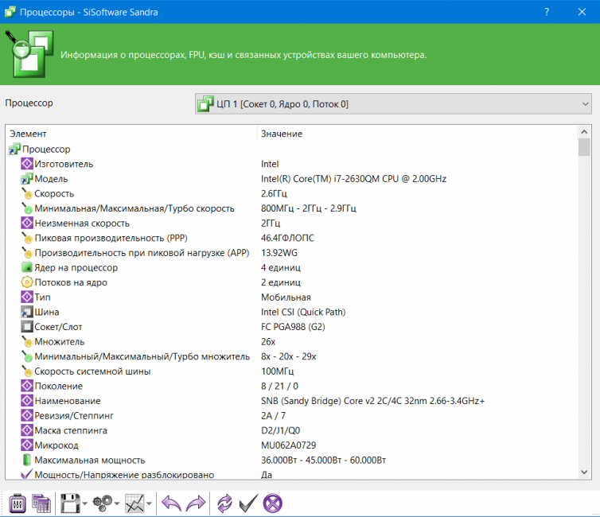Click the value 2.6ГГц
600x517 pixels.
pyautogui.click(x=274, y=194)
